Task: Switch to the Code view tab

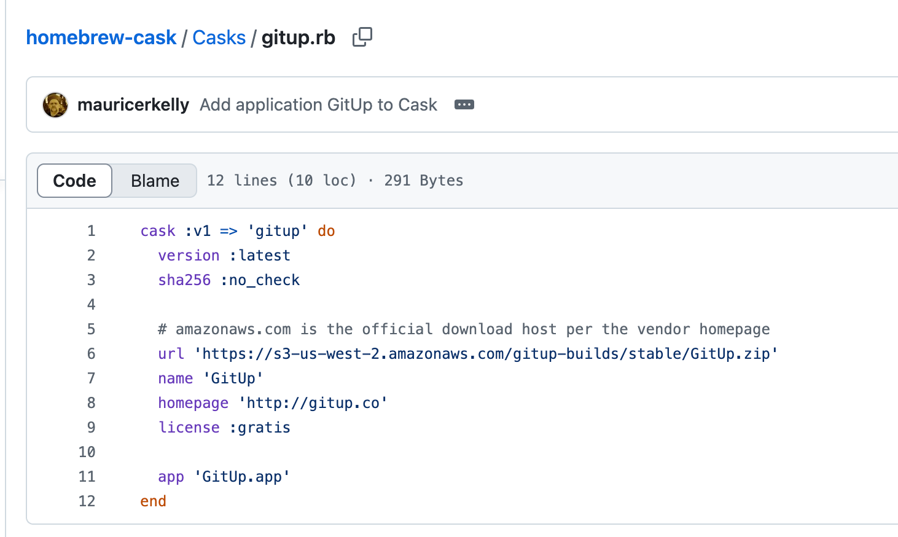Action: tap(74, 181)
